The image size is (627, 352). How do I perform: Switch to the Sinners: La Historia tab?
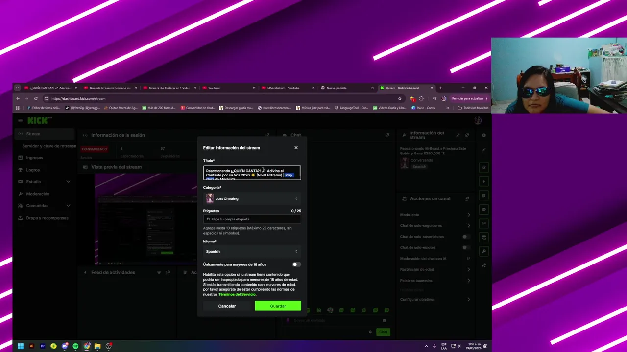[x=169, y=88]
